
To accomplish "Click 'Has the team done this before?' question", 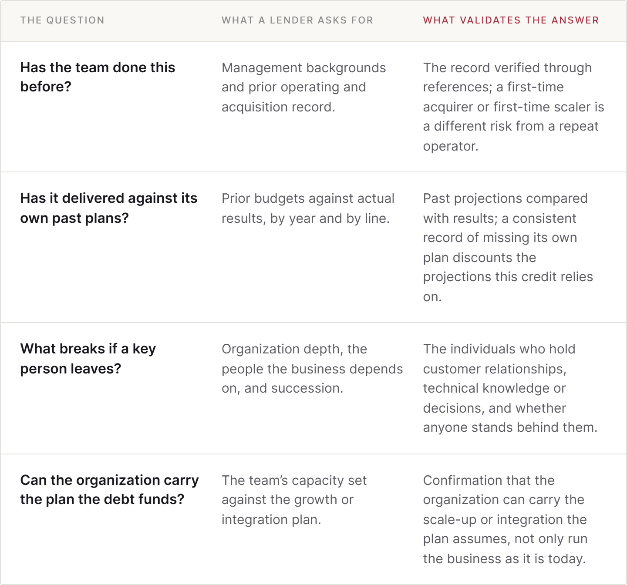I will tap(98, 77).
